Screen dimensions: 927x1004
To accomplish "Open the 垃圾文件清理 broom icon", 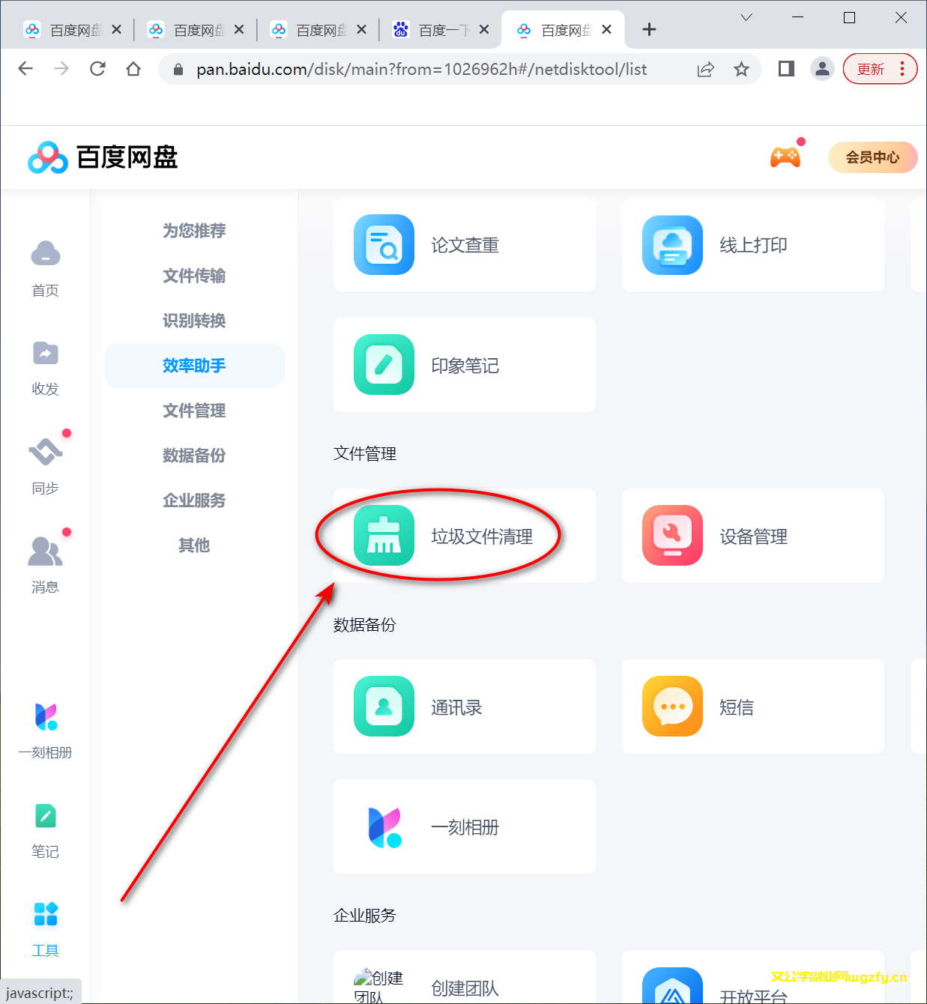I will 384,536.
